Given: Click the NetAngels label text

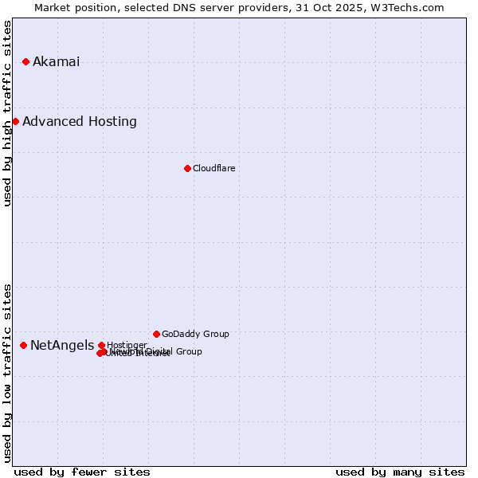Looking at the screenshot, I should coord(61,345).
